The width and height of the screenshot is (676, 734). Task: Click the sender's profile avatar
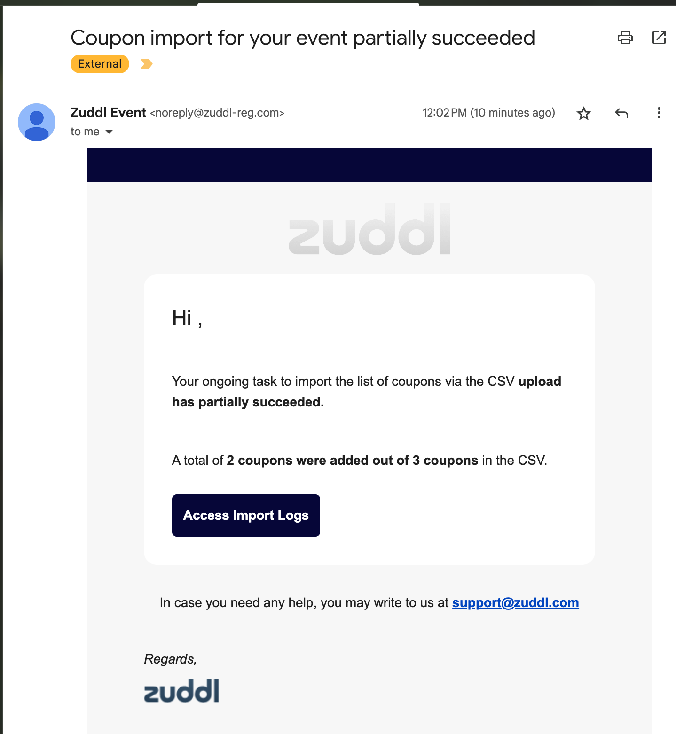tap(37, 122)
